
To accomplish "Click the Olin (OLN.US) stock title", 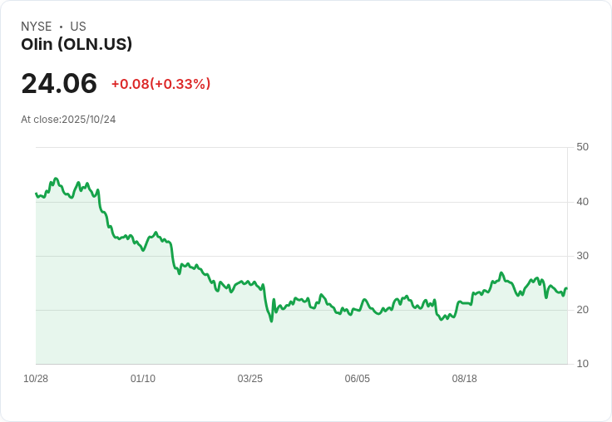I will pos(76,45).
